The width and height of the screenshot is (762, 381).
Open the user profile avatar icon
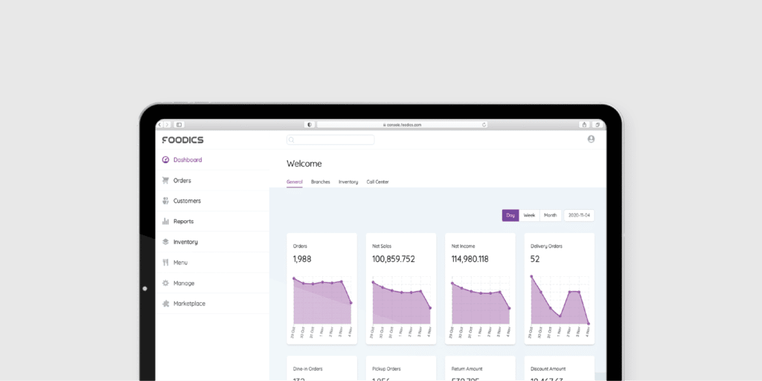click(591, 139)
